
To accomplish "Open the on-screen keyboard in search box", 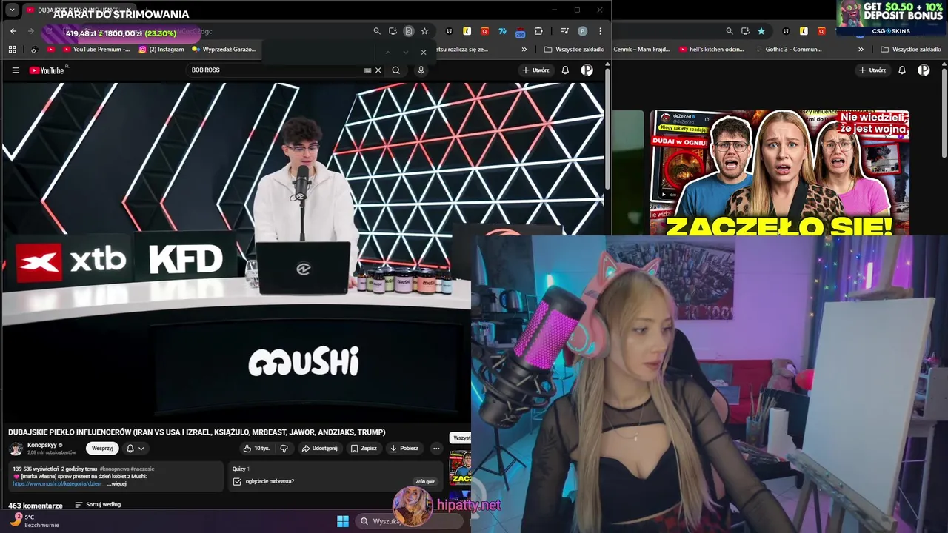I will click(x=367, y=70).
